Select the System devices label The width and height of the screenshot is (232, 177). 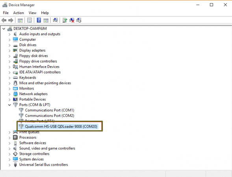(x=32, y=159)
